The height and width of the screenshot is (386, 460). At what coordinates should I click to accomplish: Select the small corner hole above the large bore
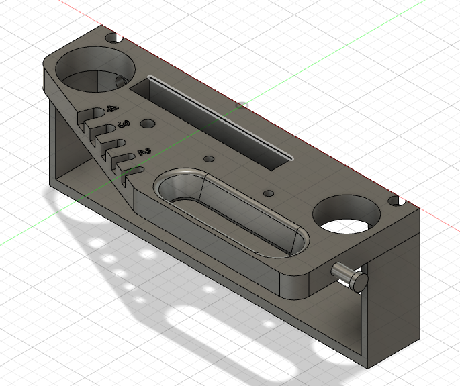[x=113, y=38]
